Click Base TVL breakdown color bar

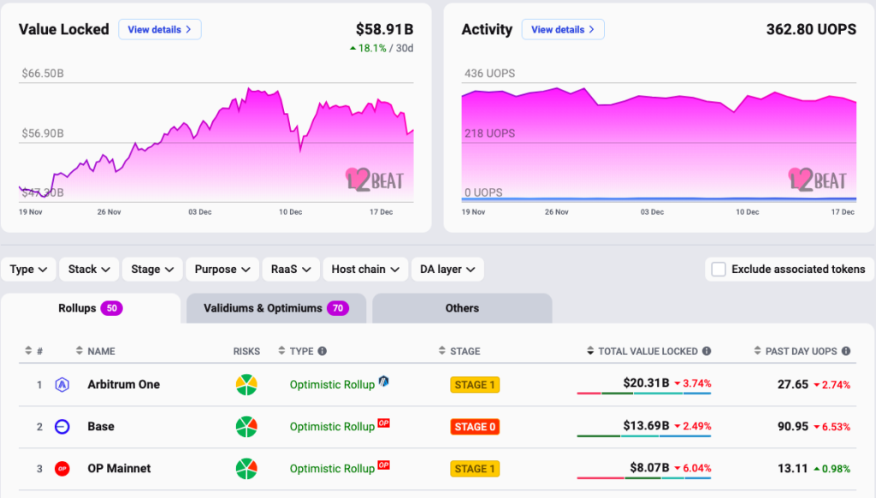(643, 436)
